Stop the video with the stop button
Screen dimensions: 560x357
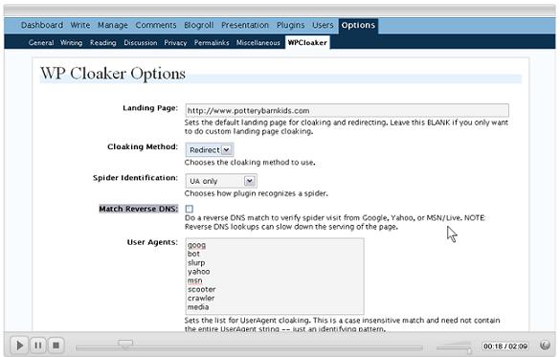tap(56, 346)
